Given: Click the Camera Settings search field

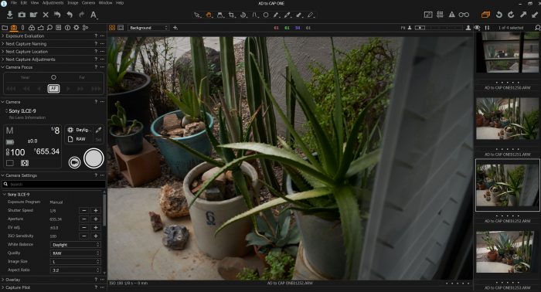Looking at the screenshot, I should pyautogui.click(x=53, y=184).
